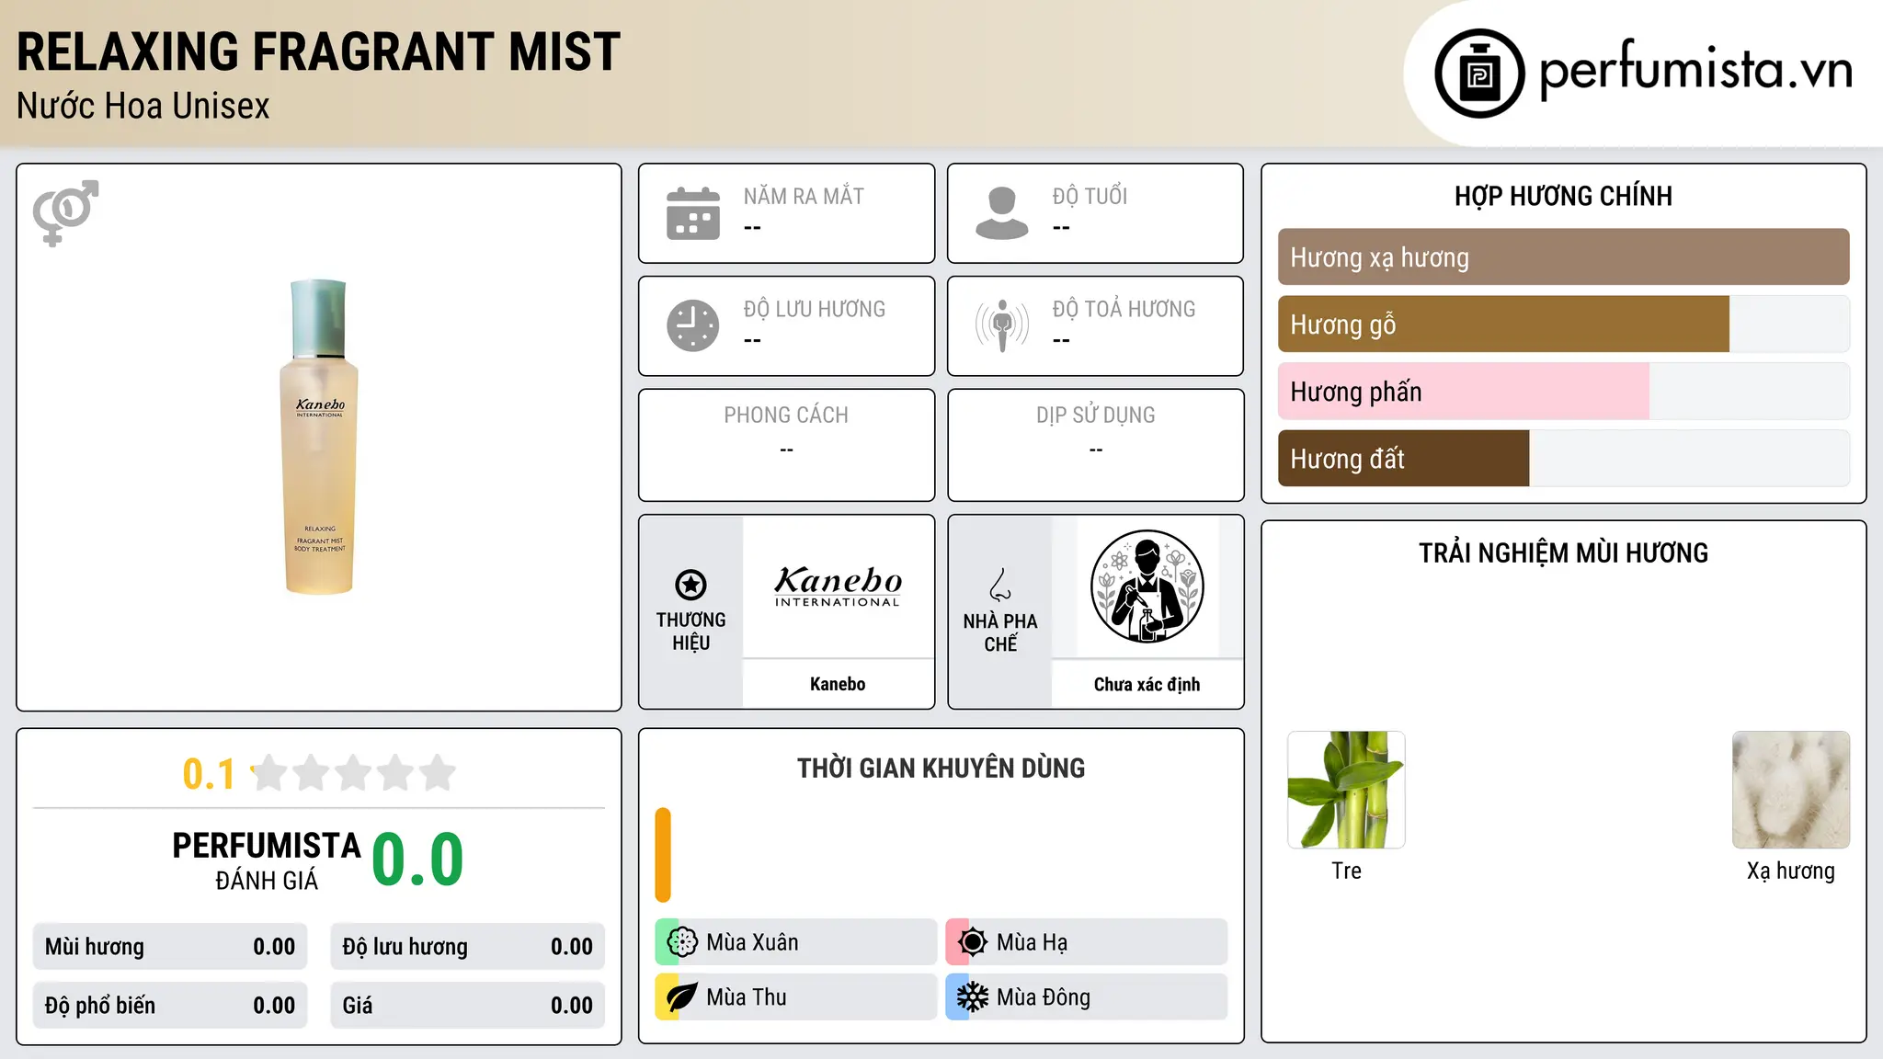Click the person icon for Độ tuổi

[x=1002, y=213]
